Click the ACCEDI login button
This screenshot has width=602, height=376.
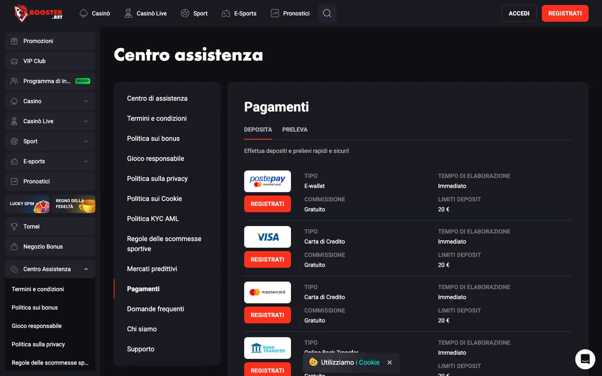[519, 14]
